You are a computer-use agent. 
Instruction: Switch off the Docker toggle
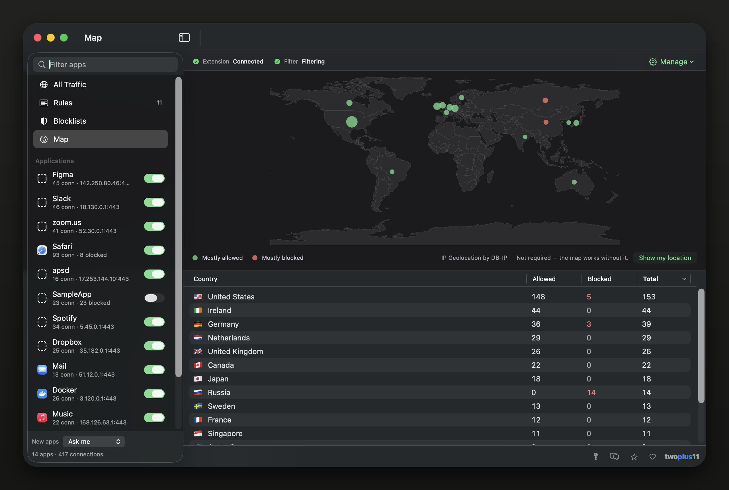[154, 394]
